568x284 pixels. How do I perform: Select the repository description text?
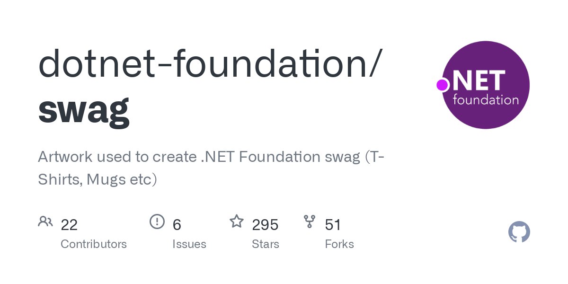[211, 168]
